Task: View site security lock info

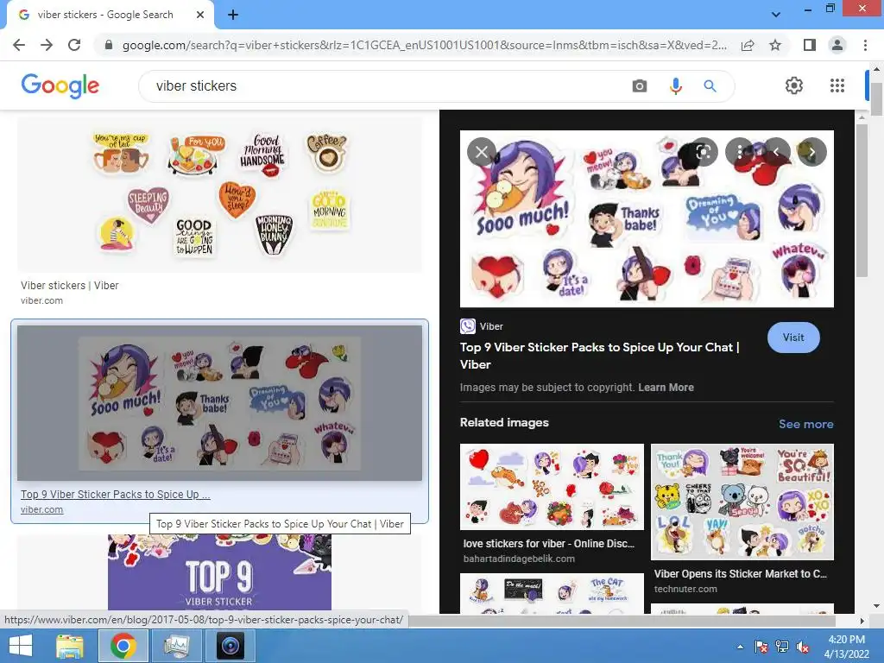Action: 109,45
